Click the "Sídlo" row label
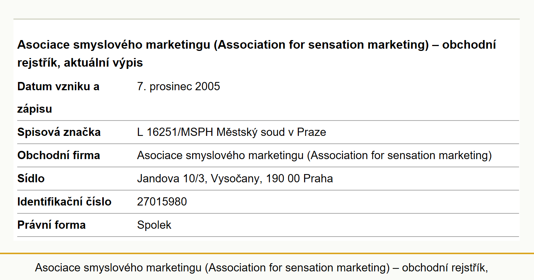Screen dimensions: 534x280 [31, 179]
